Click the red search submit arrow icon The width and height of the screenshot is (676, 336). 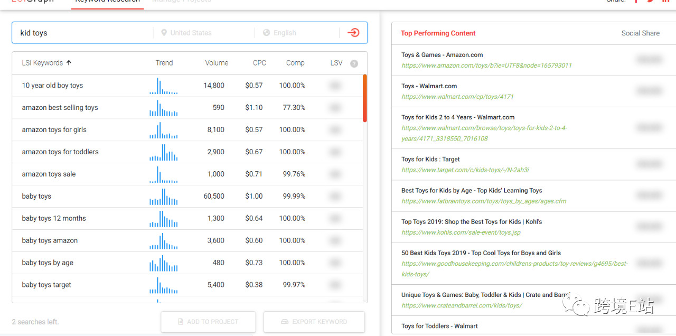(x=353, y=33)
